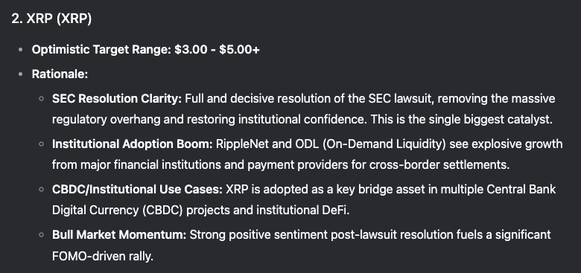This screenshot has height=273, width=581.
Task: Click the words 'FOMO-driven rally'
Action: (101, 256)
